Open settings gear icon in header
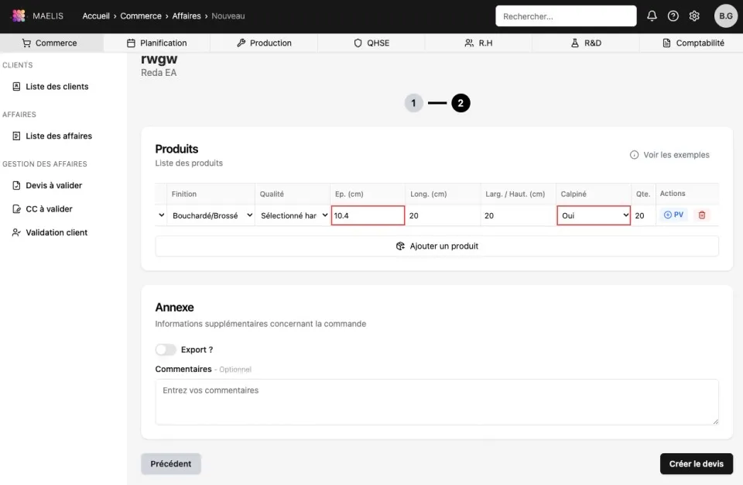Screen dimensions: 743x485 click(x=694, y=16)
